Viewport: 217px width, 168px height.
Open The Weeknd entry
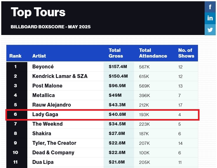(x=47, y=124)
